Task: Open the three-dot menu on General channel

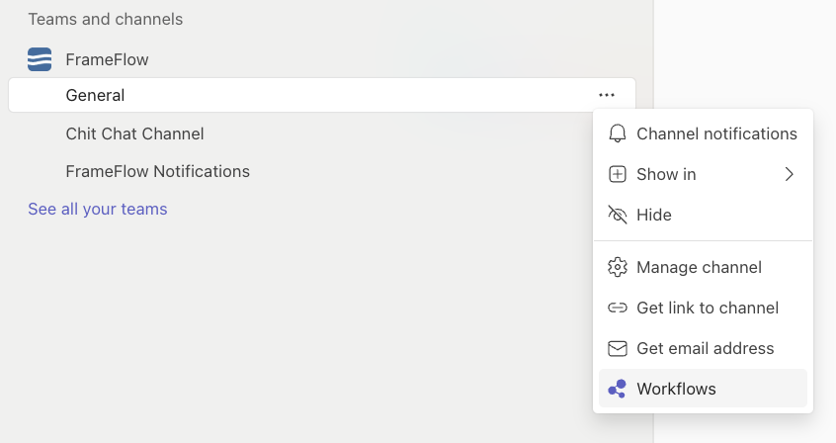Action: coord(607,95)
